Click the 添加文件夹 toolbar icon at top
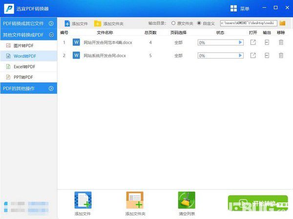 pyautogui.click(x=98, y=23)
